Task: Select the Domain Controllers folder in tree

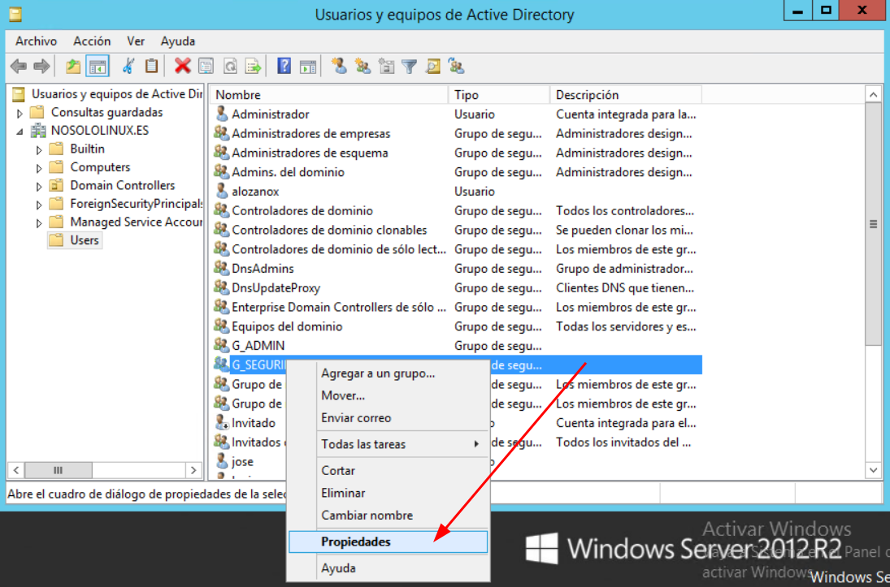Action: (122, 185)
